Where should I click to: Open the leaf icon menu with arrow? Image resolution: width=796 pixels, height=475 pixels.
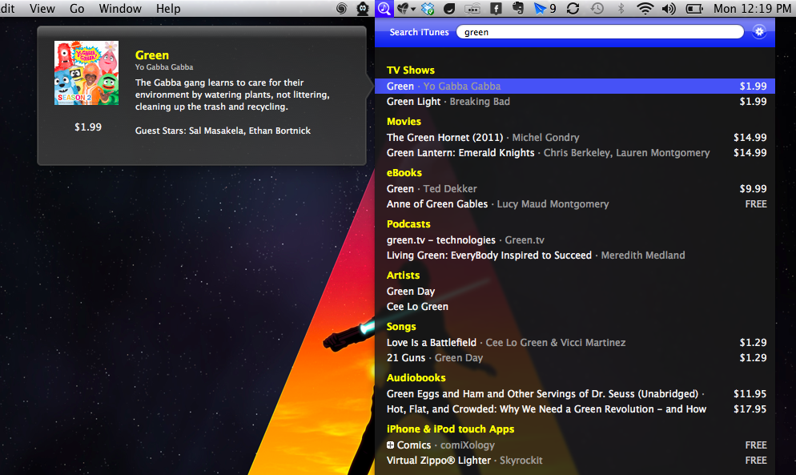tap(406, 8)
